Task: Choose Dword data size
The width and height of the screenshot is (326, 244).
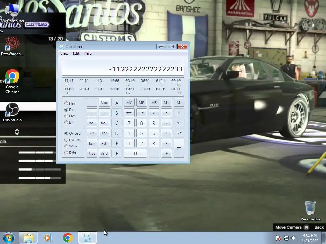Action: (72, 140)
